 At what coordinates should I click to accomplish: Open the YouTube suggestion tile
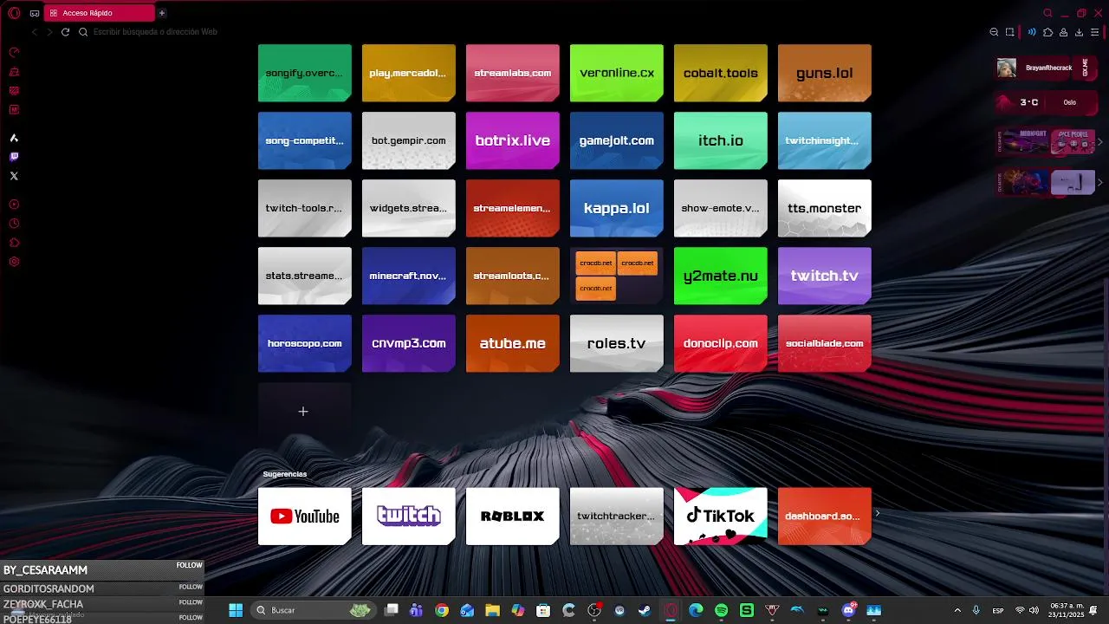point(305,517)
